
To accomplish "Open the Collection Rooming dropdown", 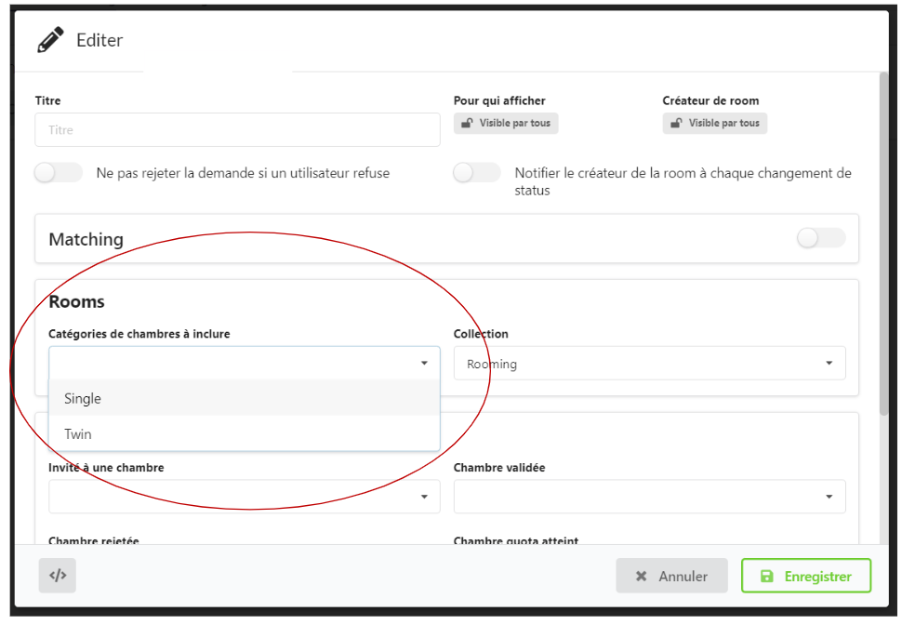I will pos(649,364).
